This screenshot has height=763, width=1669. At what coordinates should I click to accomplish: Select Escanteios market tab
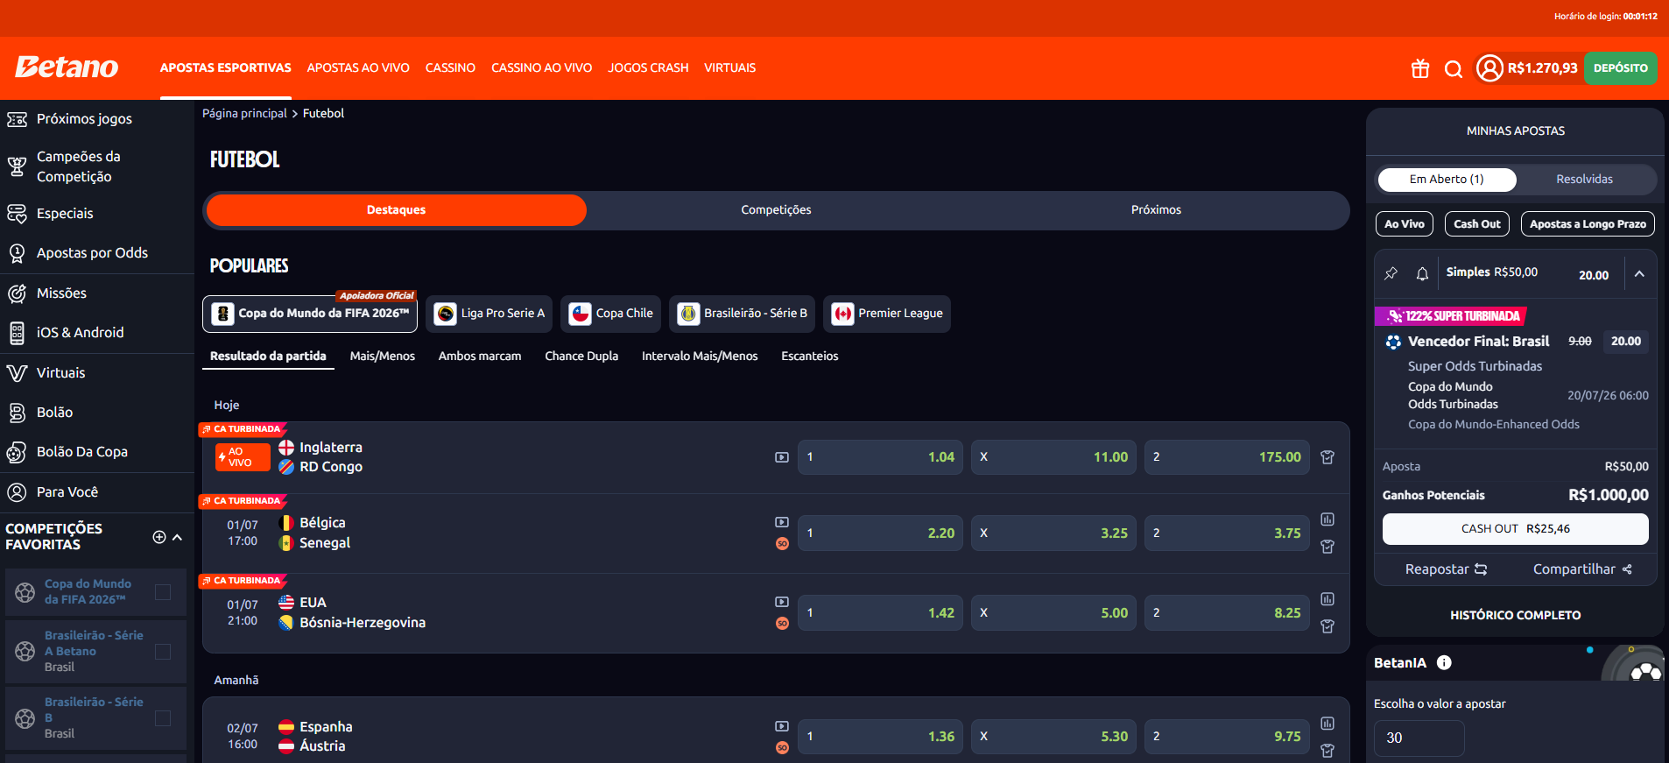point(810,357)
